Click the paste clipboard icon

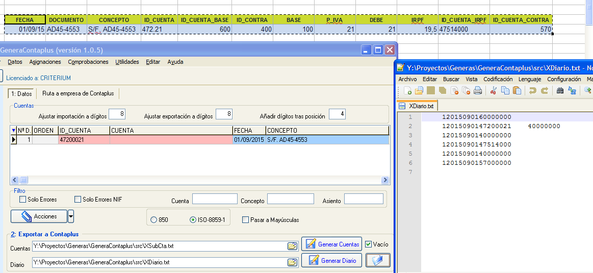pyautogui.click(x=517, y=90)
